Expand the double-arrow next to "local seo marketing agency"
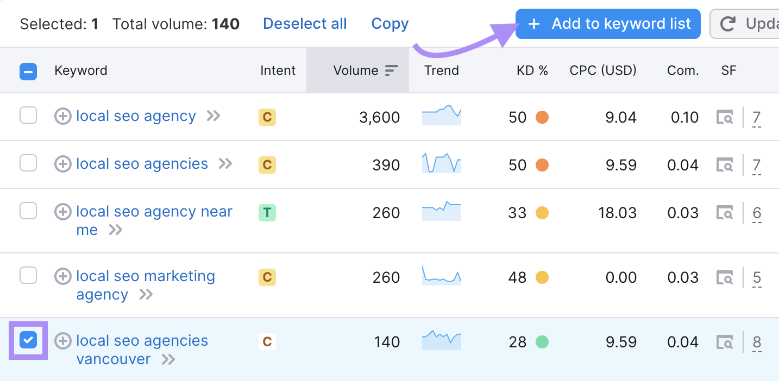This screenshot has width=779, height=381. click(145, 295)
